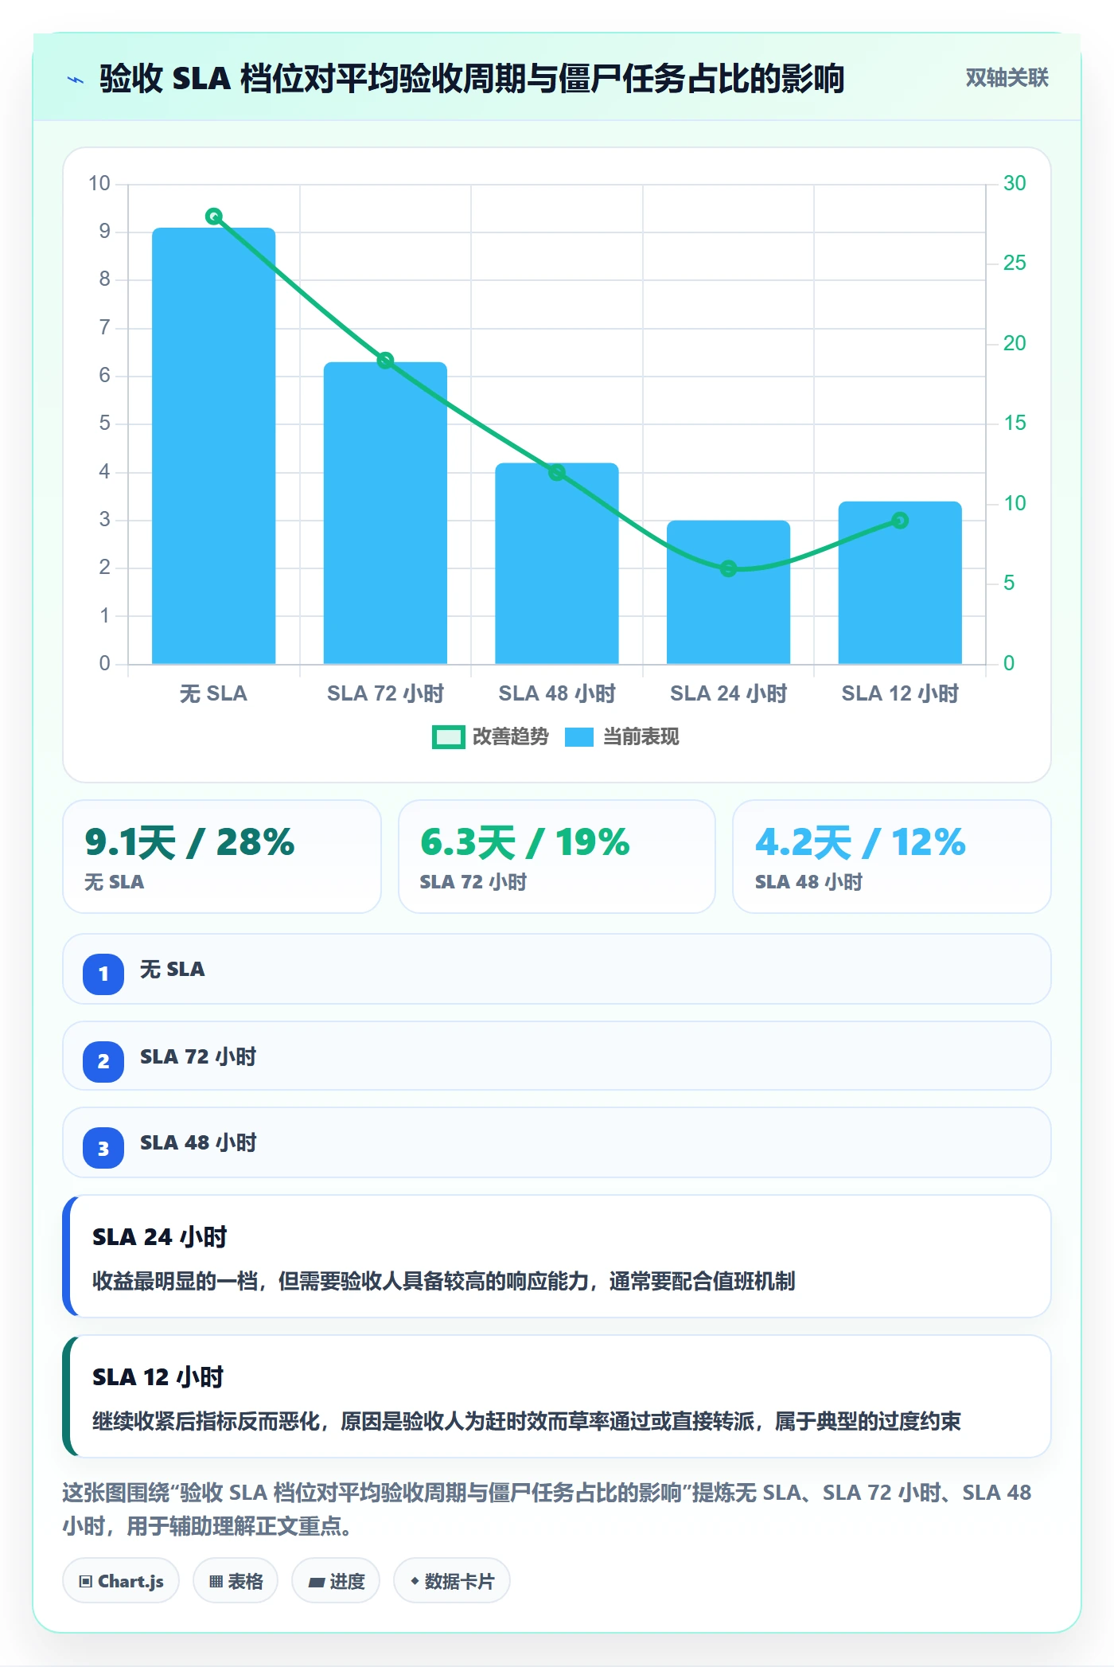Click the SLA 12 小时 description card heading

[158, 1376]
